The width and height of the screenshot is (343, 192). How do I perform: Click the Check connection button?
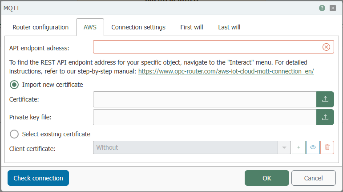tap(38, 178)
